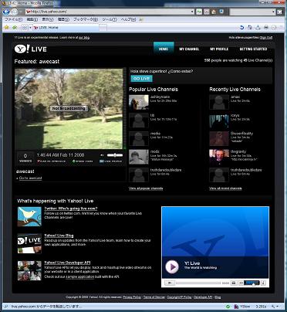This screenshot has height=312, width=287.
Task: Click the Yahoo! Live Blog thumbnail image
Action: [x=29, y=243]
